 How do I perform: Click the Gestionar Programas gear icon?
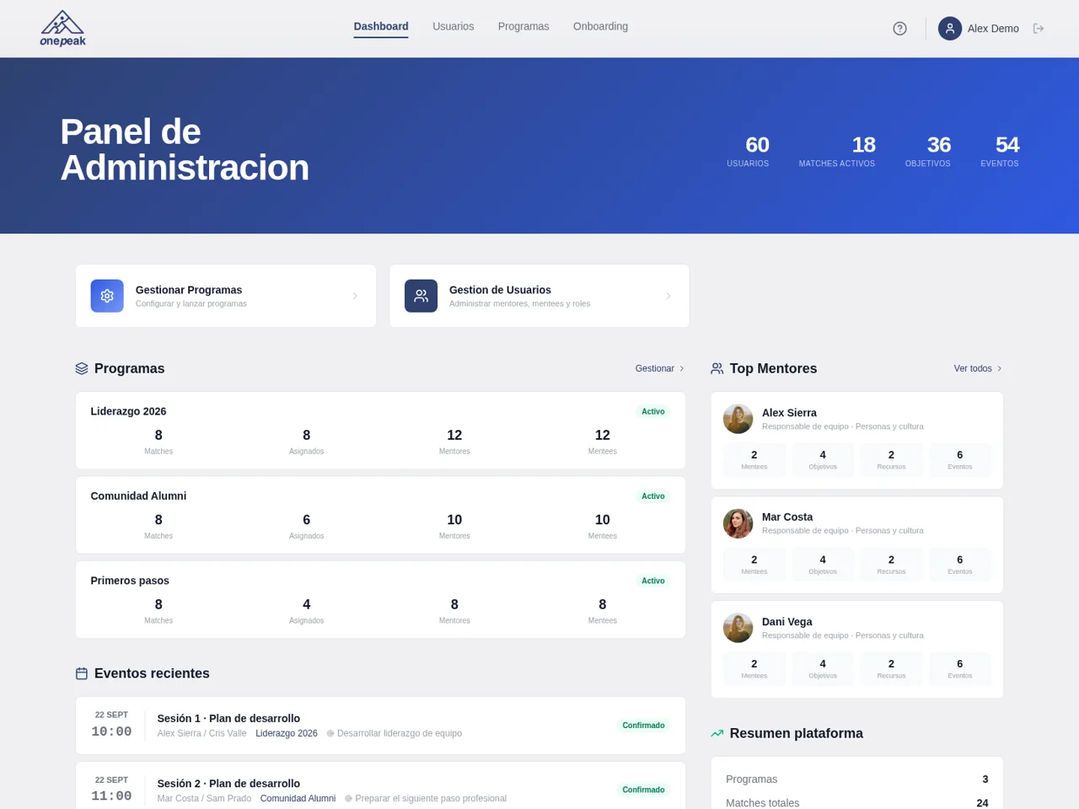[x=107, y=296]
